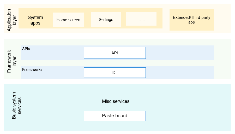Click the empty area of the Frameworks band
235x134 pixels.
tap(180, 72)
